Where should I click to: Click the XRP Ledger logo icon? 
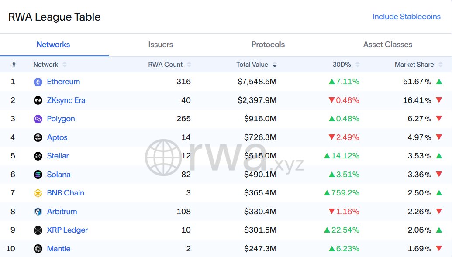[x=38, y=230]
